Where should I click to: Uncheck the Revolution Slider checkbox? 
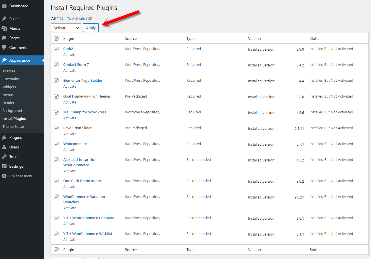(56, 128)
